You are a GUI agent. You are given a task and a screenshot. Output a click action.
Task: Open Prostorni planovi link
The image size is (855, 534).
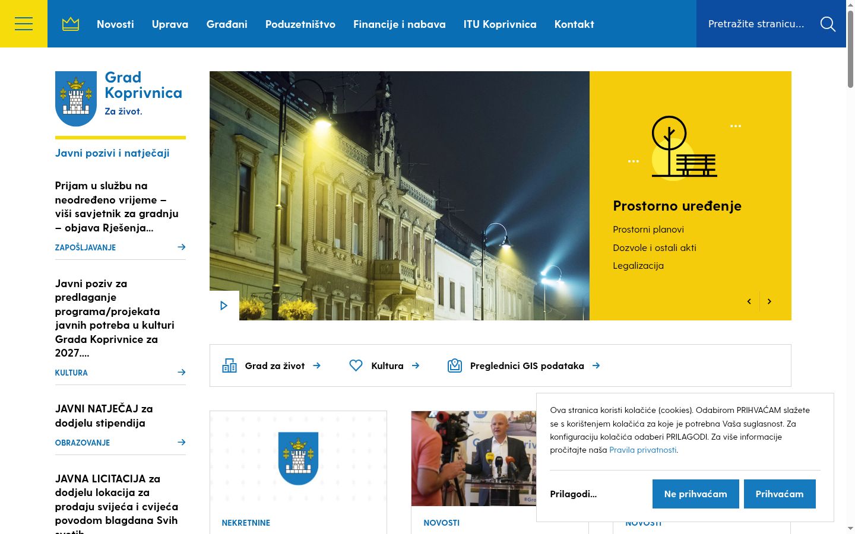click(648, 230)
